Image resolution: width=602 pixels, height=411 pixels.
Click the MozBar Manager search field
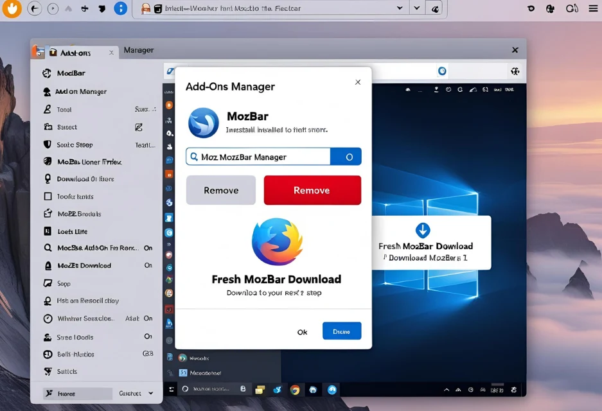258,157
